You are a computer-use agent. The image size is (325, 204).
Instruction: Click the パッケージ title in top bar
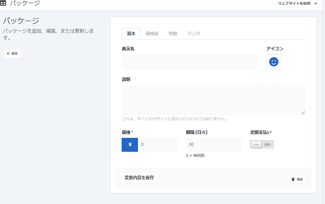(25, 4)
